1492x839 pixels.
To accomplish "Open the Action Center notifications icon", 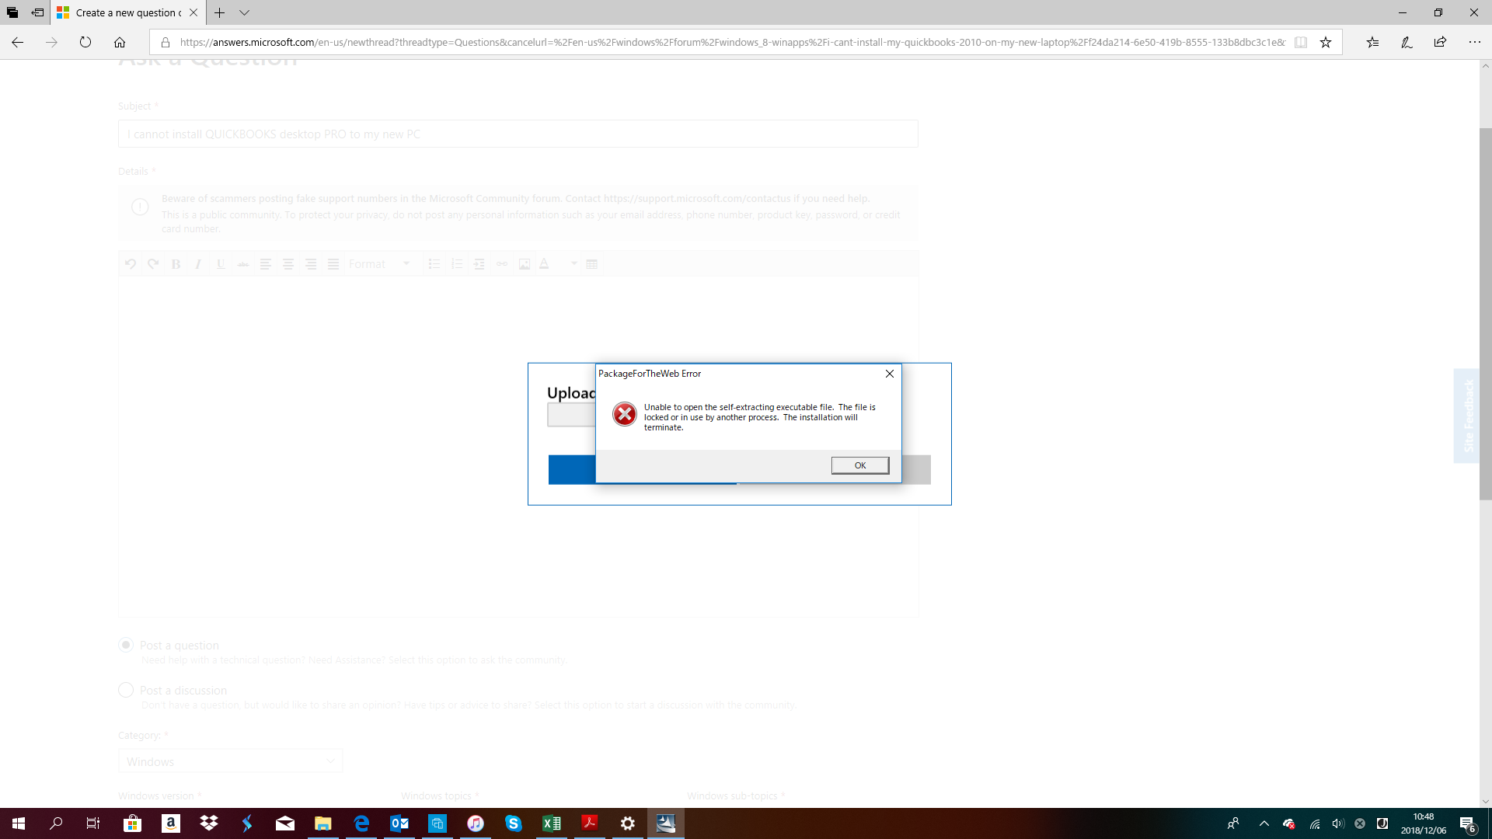I will pos(1469,824).
